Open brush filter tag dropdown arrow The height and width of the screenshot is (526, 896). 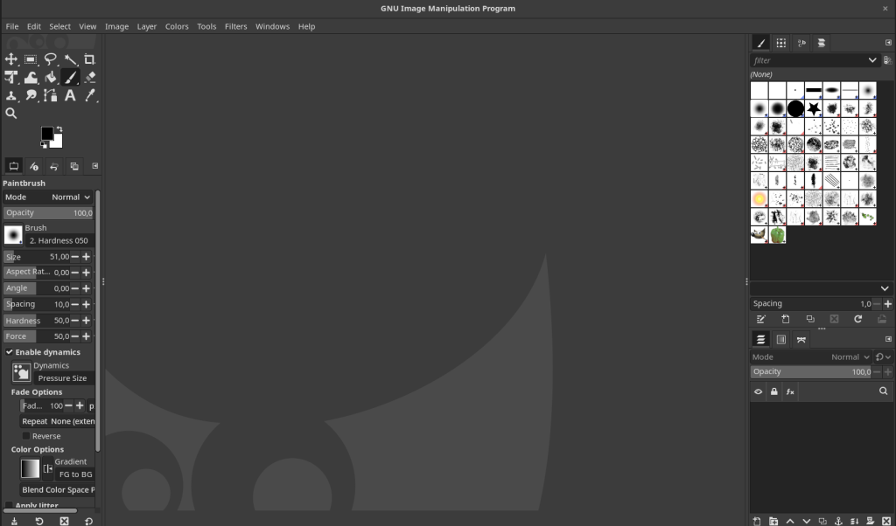point(872,60)
